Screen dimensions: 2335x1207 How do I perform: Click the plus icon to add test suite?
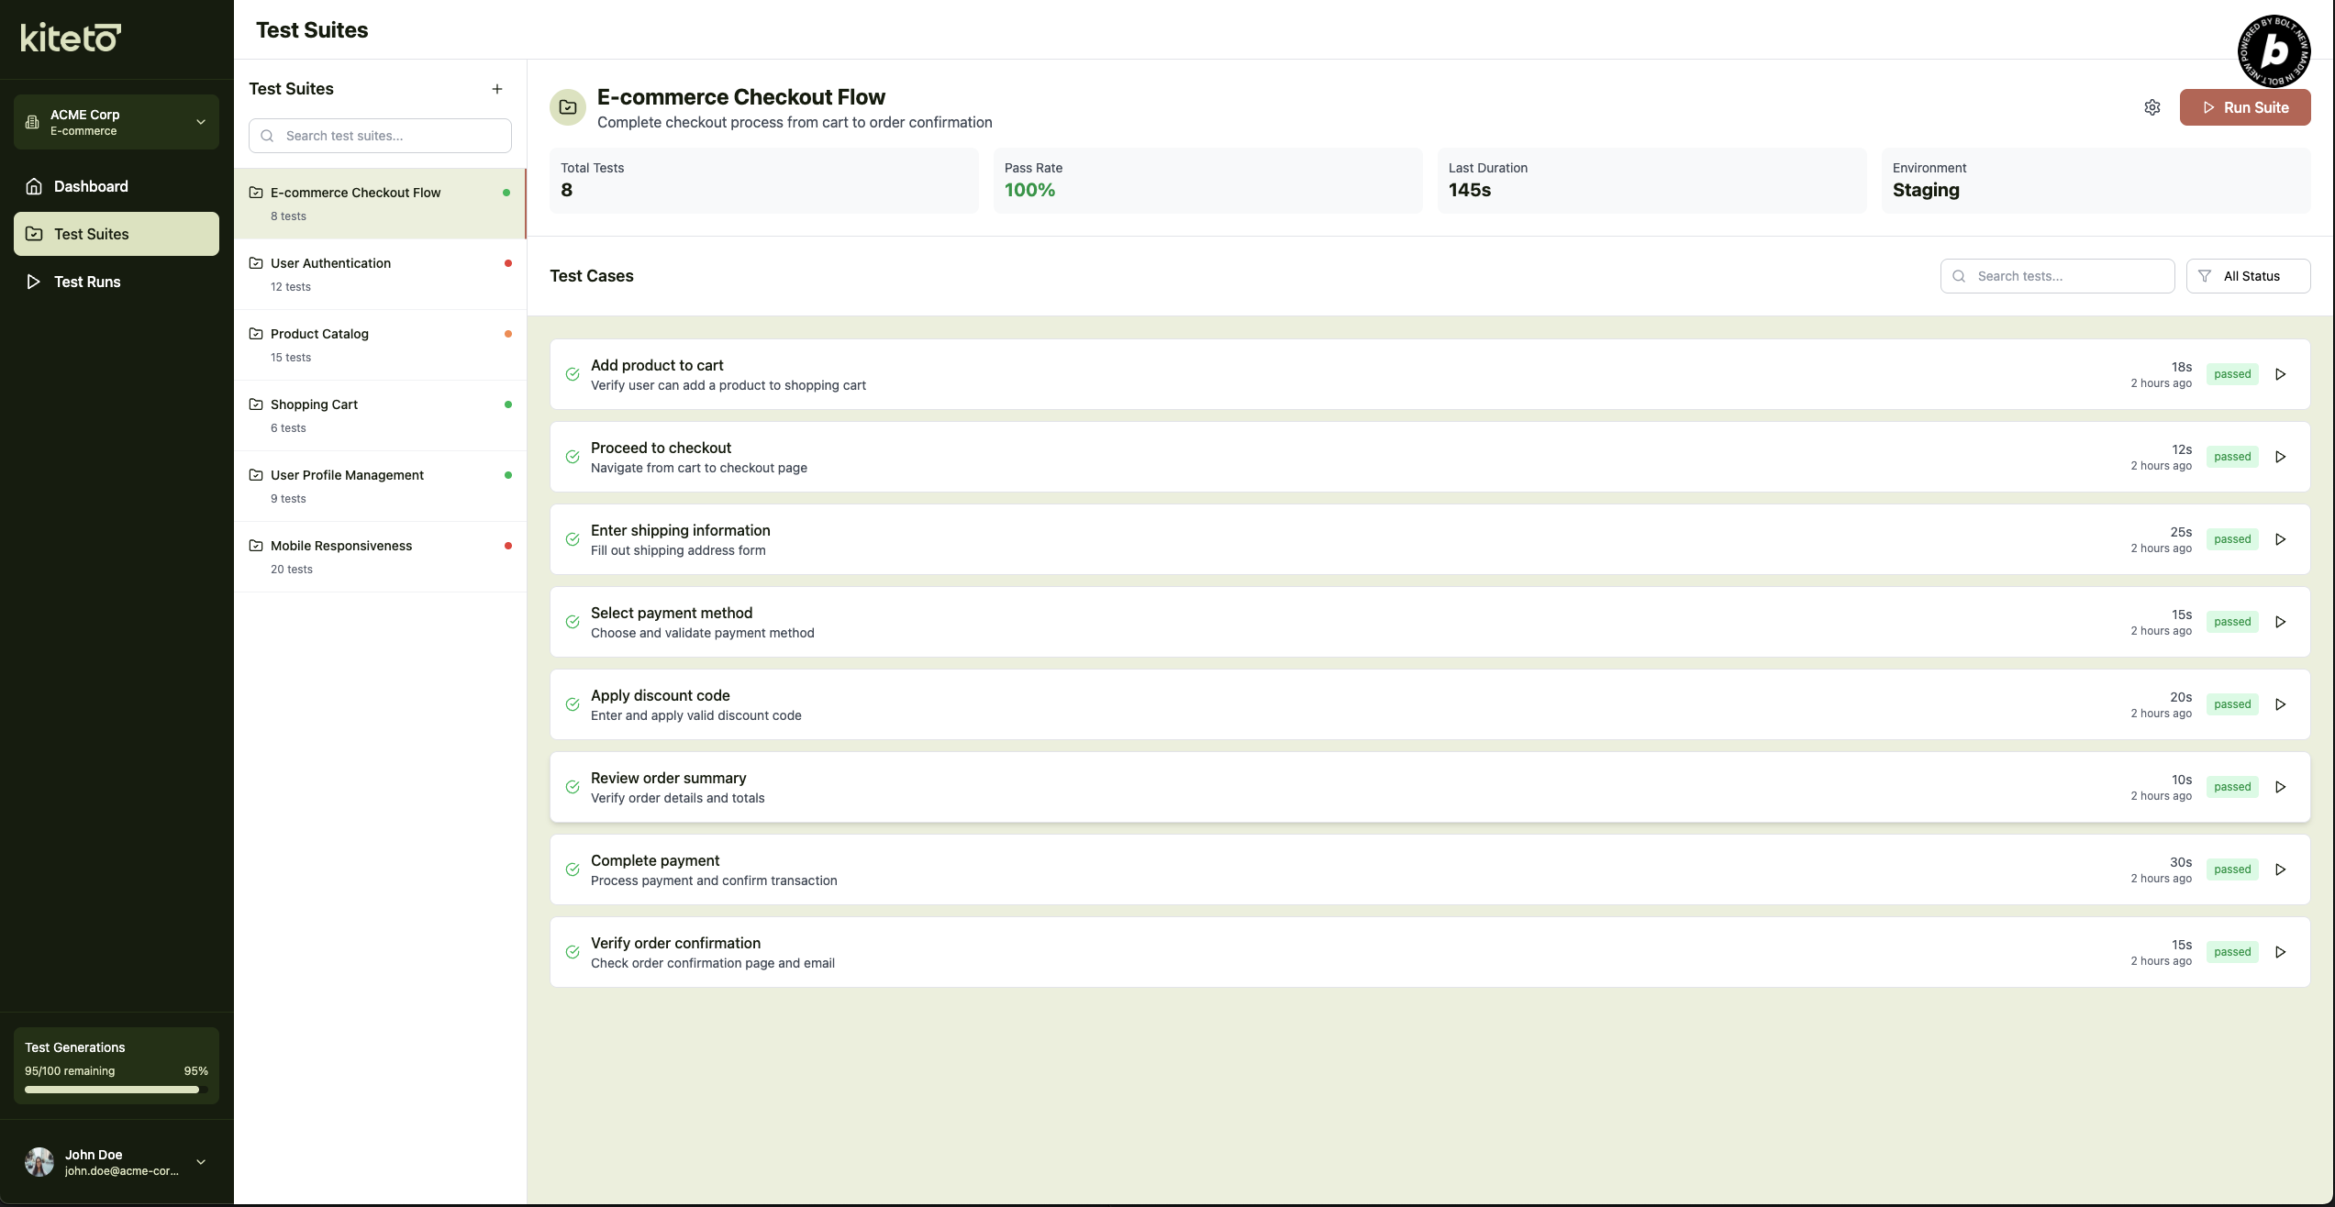pos(496,89)
